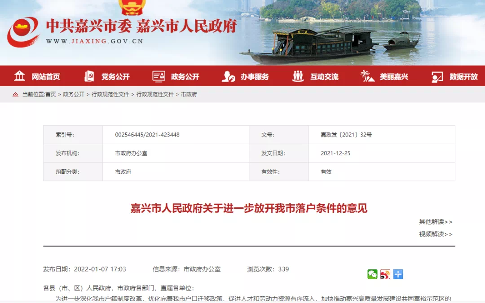Click the salutation line 各县（市、区）人民政府
The height and width of the screenshot is (303, 485).
point(119,288)
